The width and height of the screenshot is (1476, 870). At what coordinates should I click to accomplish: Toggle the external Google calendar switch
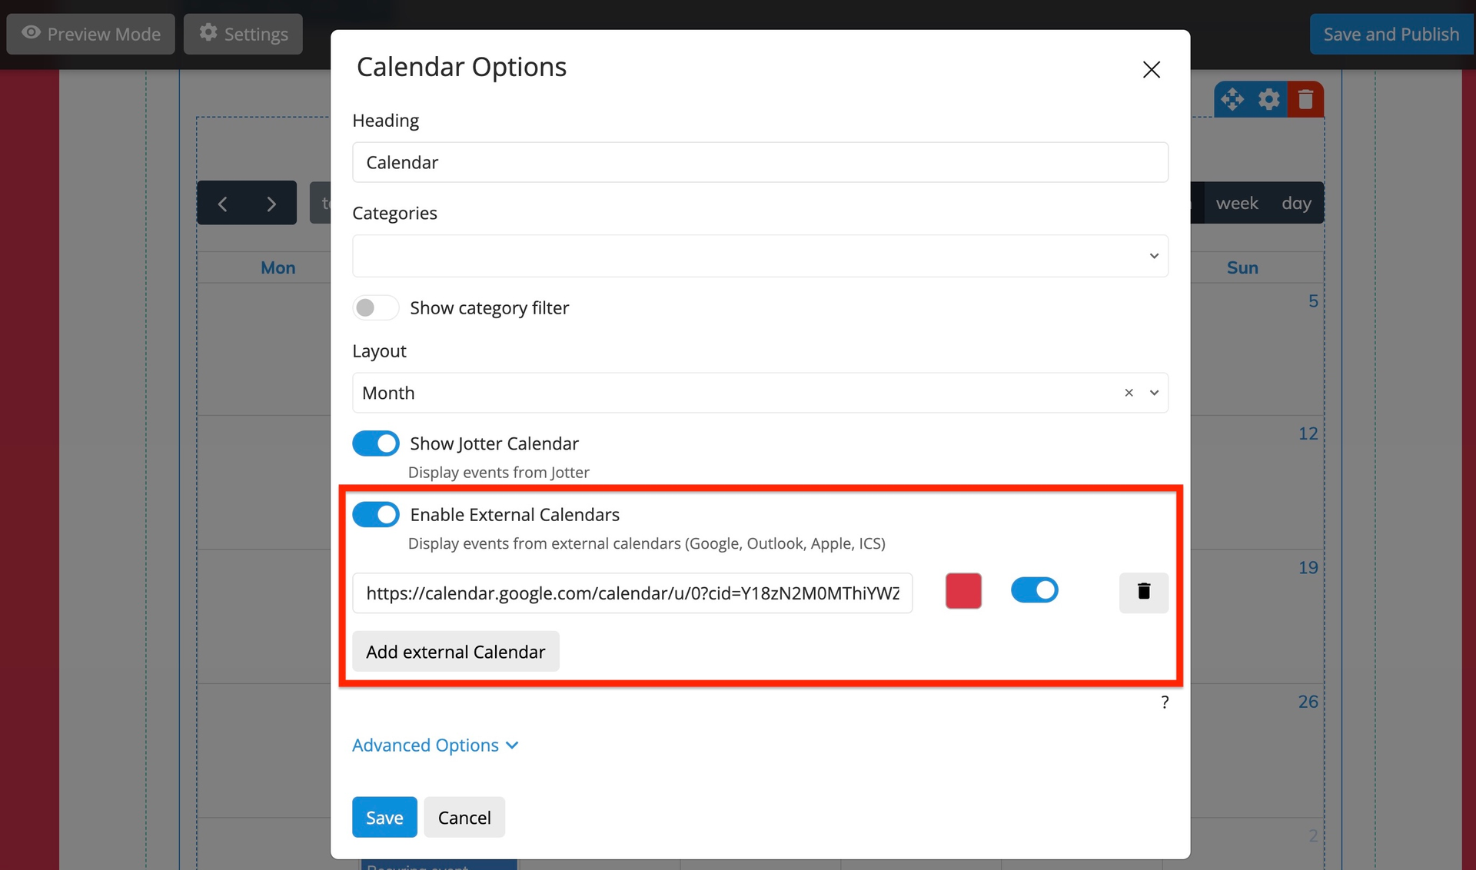[1034, 590]
